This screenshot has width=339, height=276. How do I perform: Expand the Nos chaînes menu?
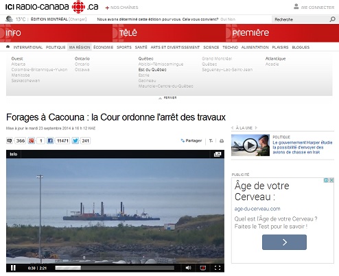click(121, 8)
